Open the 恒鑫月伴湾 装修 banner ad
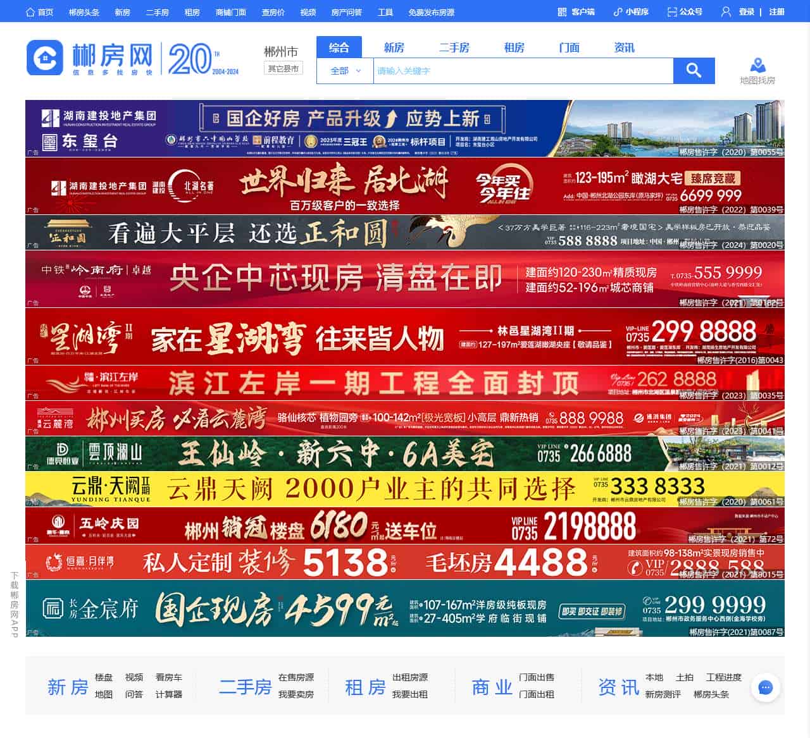Viewport: 810px width, 738px height. 405,562
